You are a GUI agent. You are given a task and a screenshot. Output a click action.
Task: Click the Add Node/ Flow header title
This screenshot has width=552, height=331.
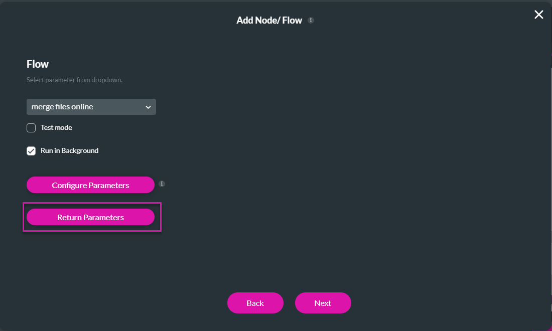tap(269, 20)
